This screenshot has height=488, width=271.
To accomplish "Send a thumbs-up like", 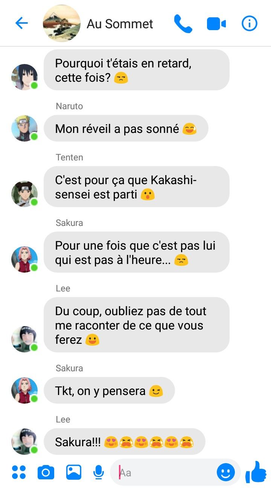I will click(256, 471).
